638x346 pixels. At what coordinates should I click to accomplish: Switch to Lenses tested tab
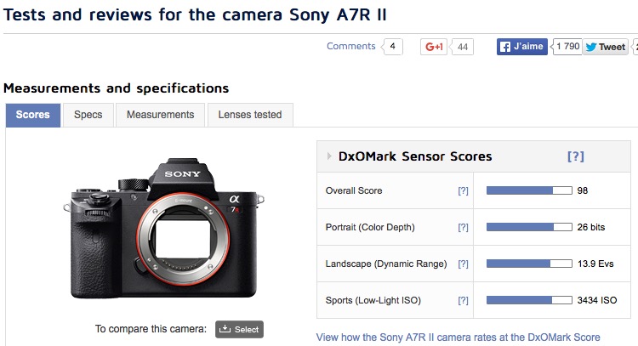click(x=250, y=115)
